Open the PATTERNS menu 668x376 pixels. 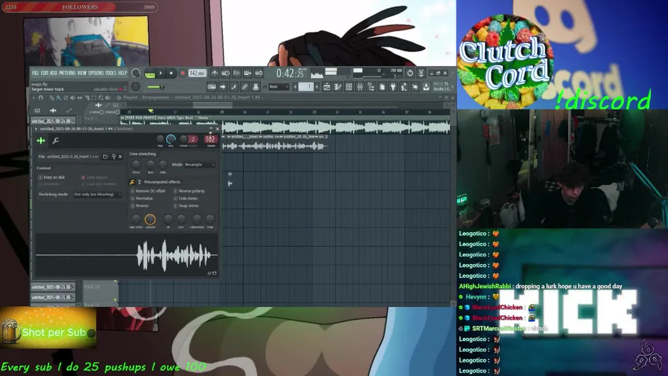(67, 73)
